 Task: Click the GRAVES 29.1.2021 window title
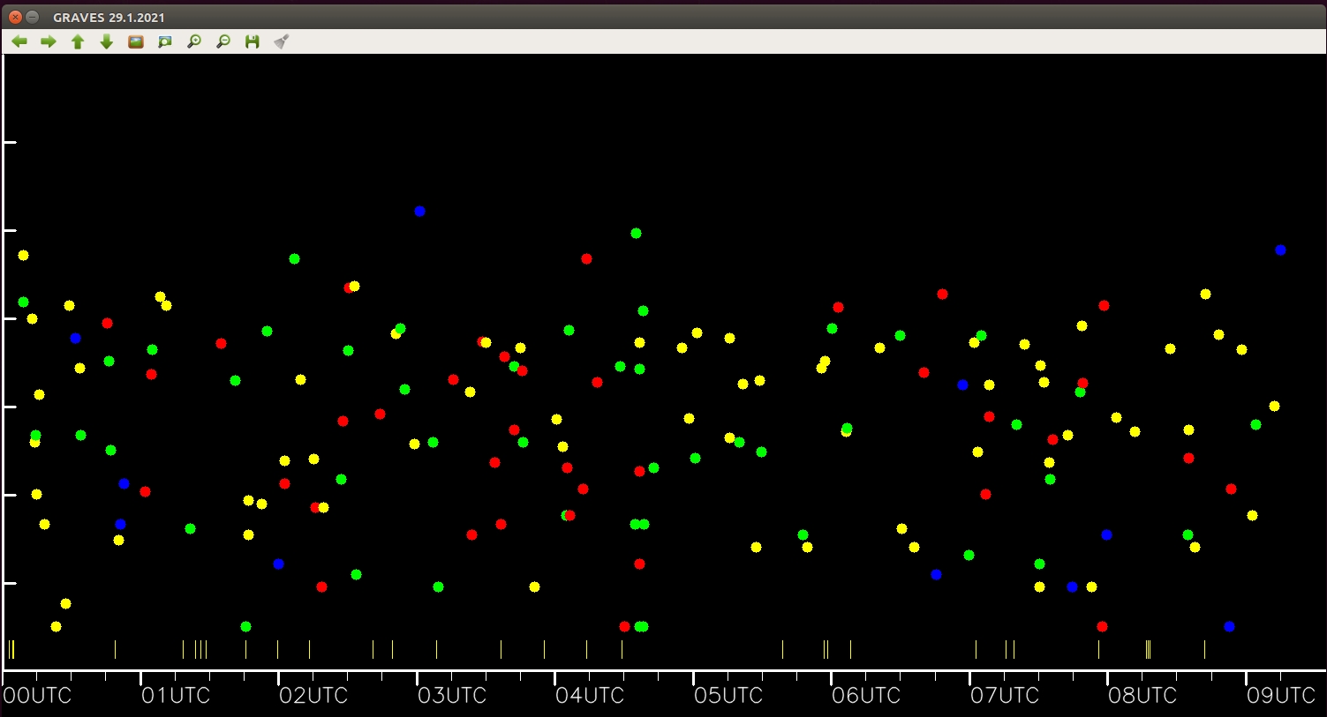(x=109, y=18)
